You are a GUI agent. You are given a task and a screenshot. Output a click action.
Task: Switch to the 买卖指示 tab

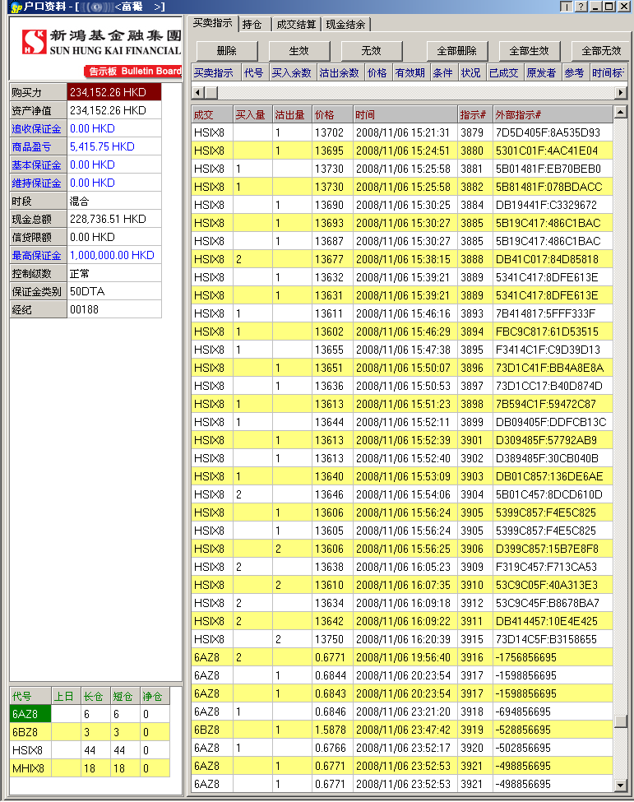tap(212, 24)
